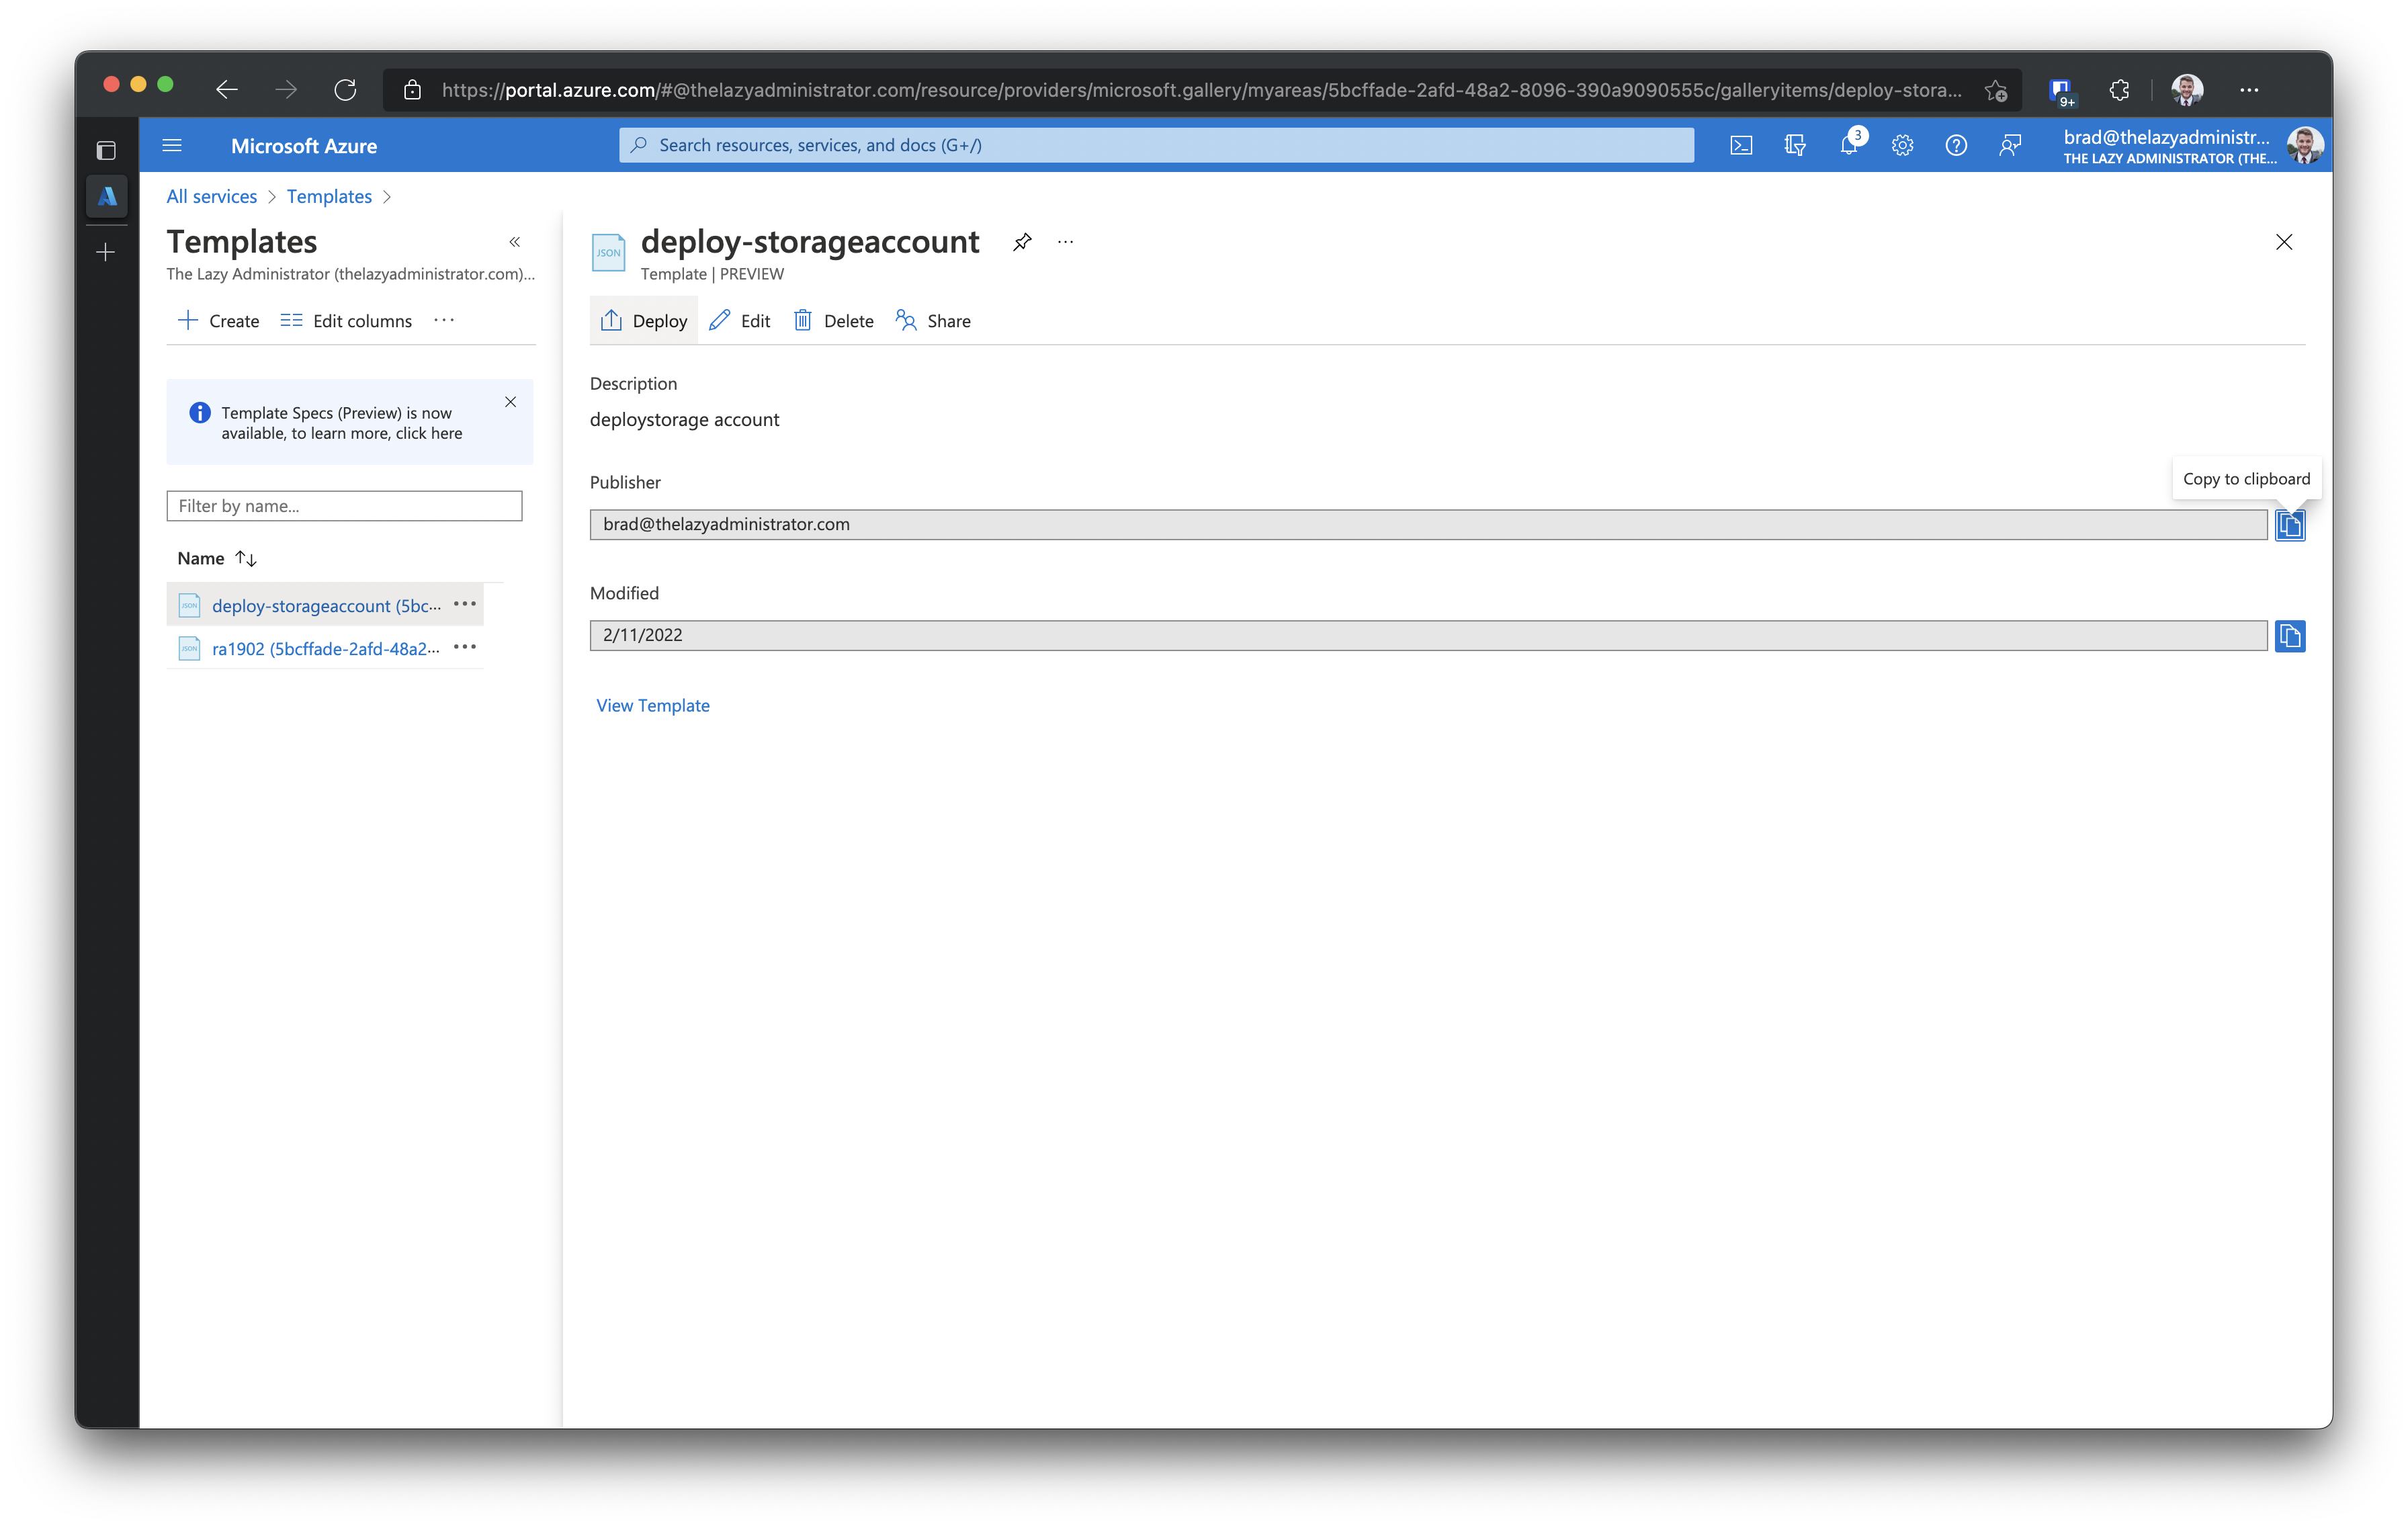
Task: Dismiss the Template Specs info banner
Action: click(510, 402)
